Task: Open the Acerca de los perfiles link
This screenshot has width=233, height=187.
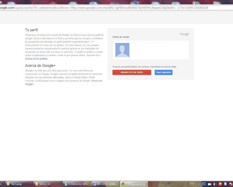Action: pos(36,59)
